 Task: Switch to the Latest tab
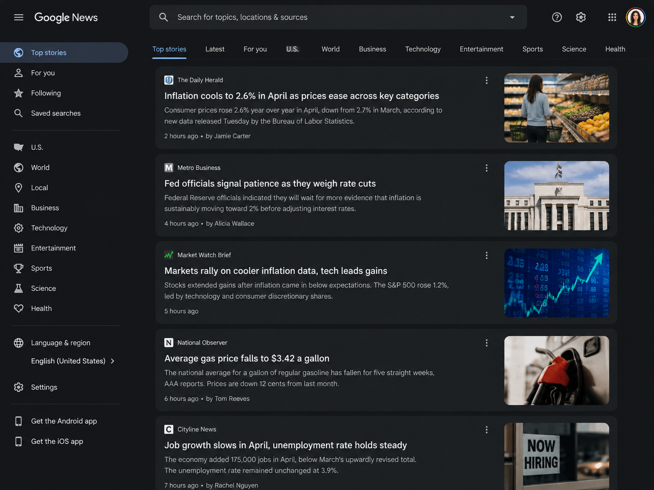(215, 49)
